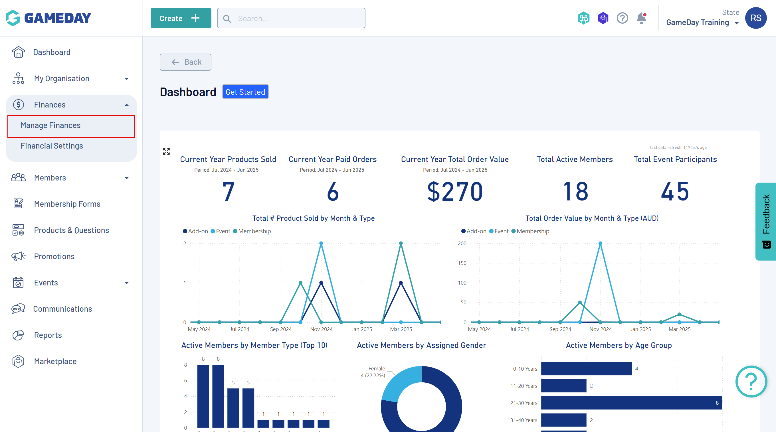Click the teal community hexagon icon in header
Screen dimensions: 776x432
583,18
